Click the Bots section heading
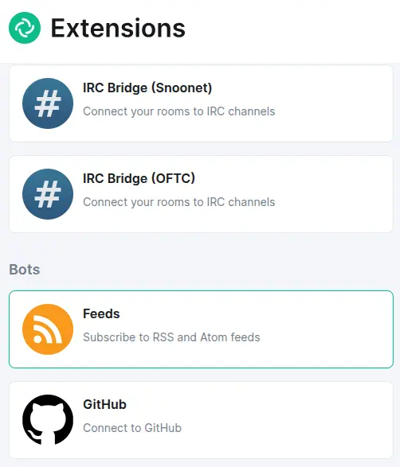 [x=25, y=270]
